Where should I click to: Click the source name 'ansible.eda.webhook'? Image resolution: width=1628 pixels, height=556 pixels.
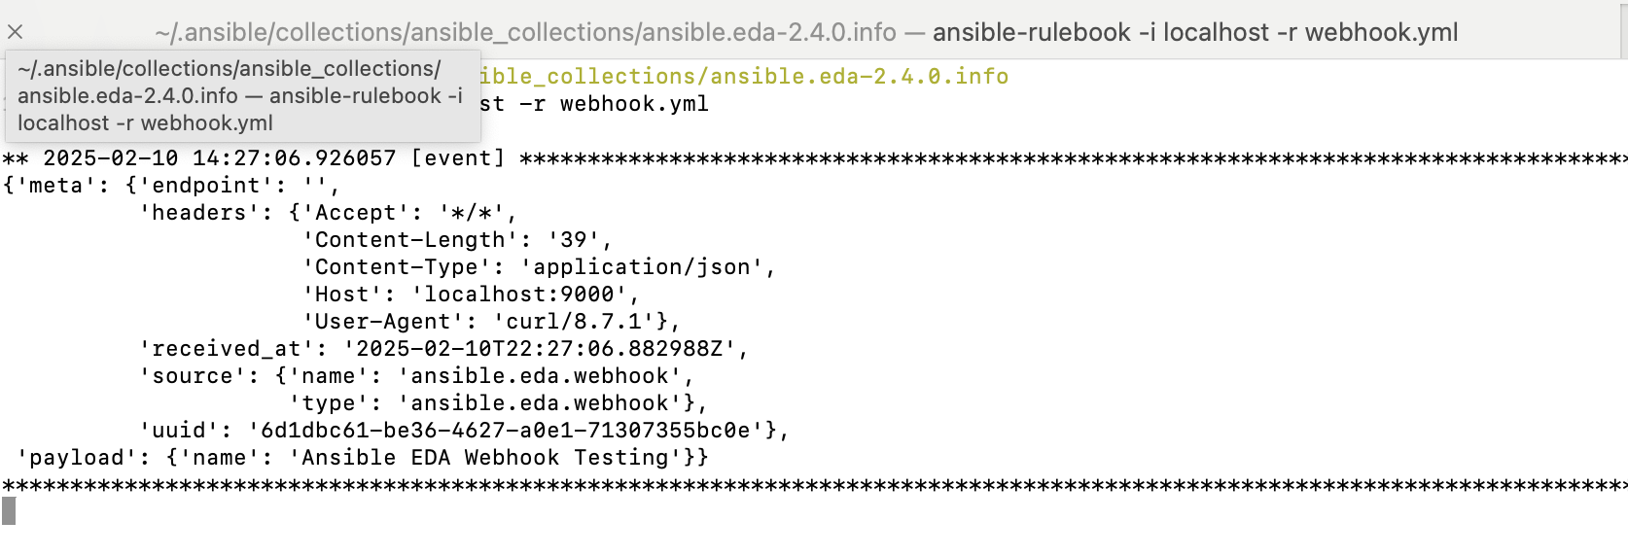[x=540, y=375]
